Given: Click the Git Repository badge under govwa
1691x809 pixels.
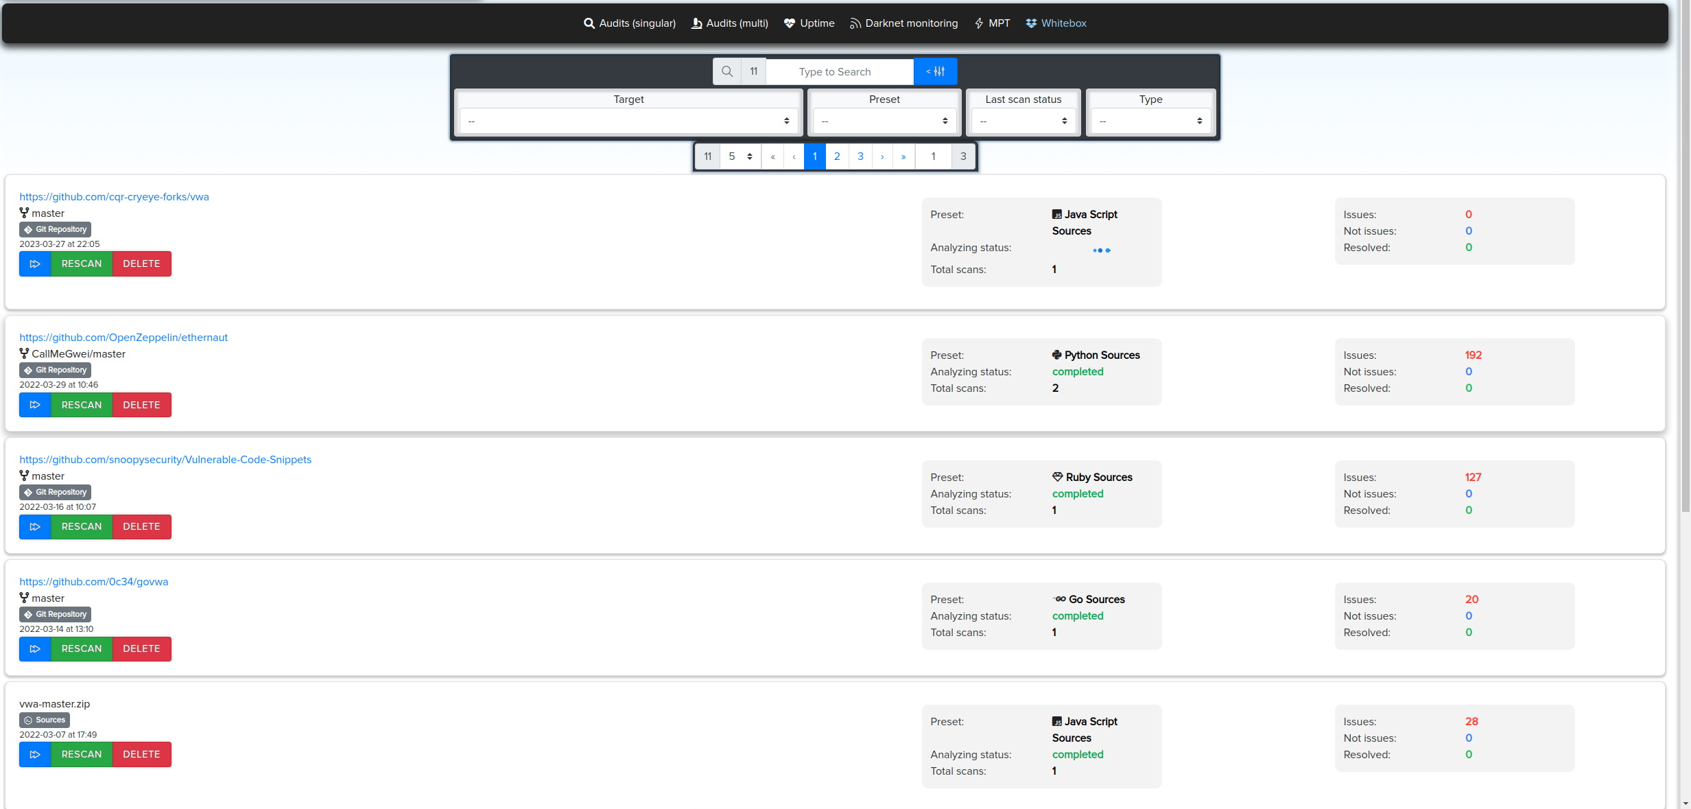Looking at the screenshot, I should click(55, 614).
